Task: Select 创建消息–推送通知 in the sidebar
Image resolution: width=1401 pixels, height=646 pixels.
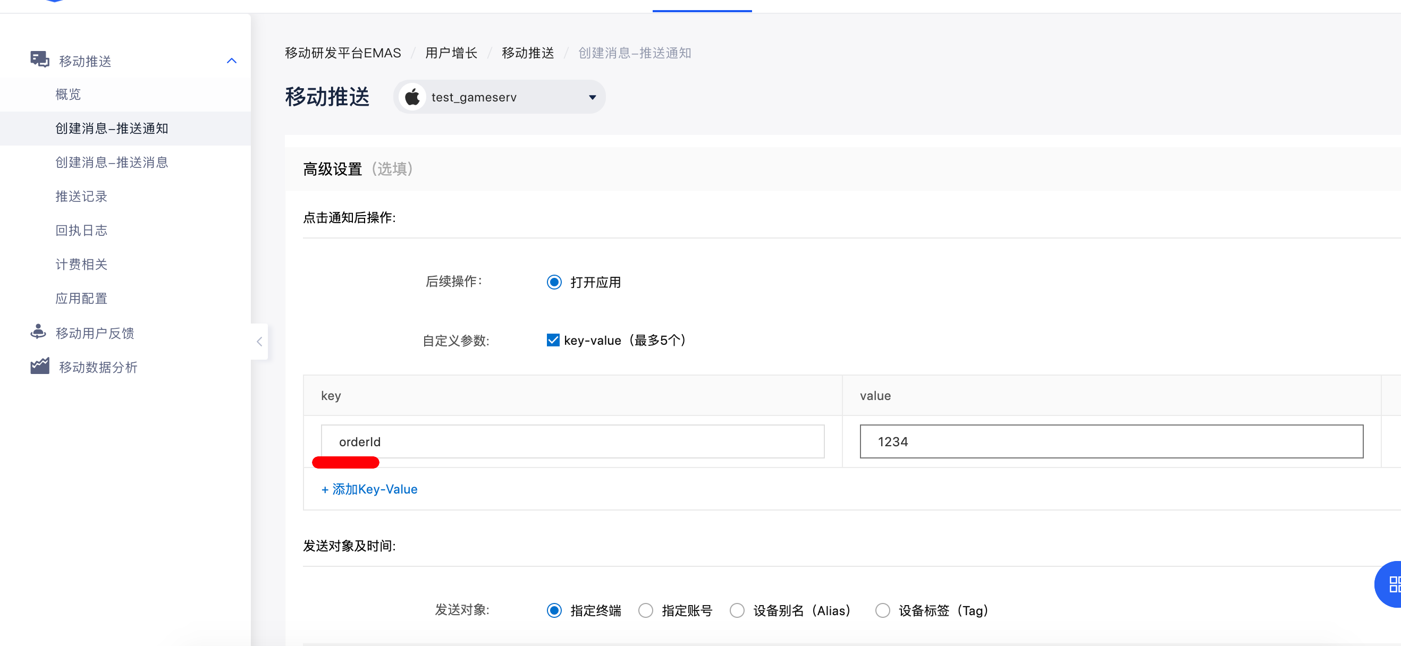Action: (112, 129)
